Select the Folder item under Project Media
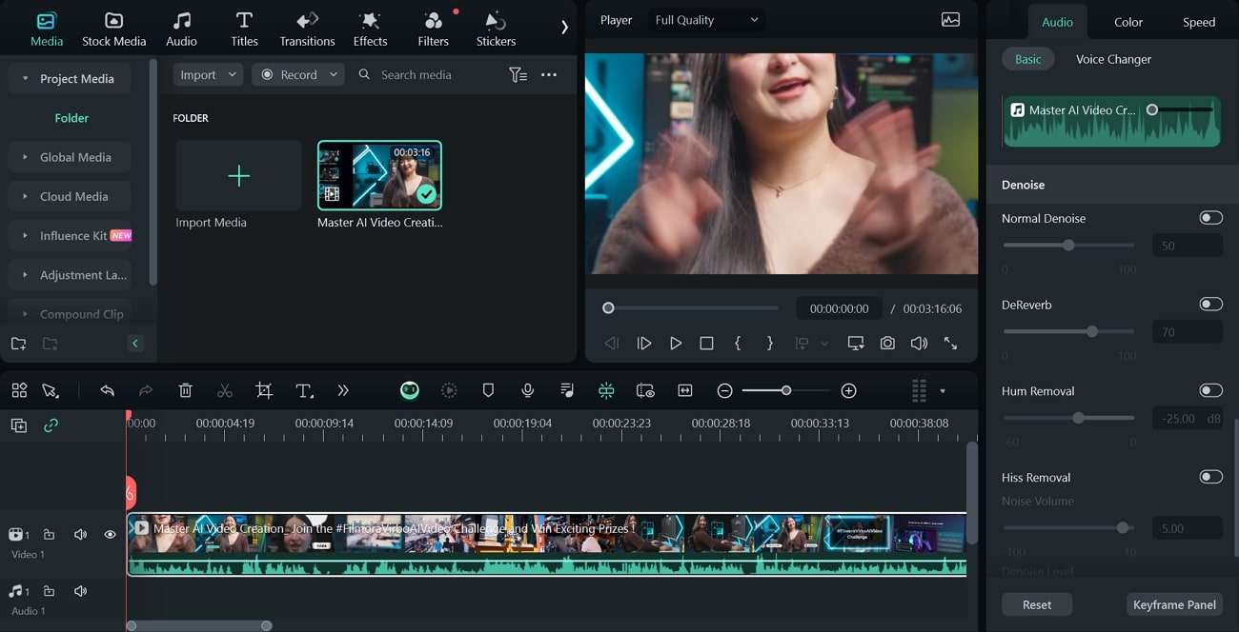 coord(71,118)
